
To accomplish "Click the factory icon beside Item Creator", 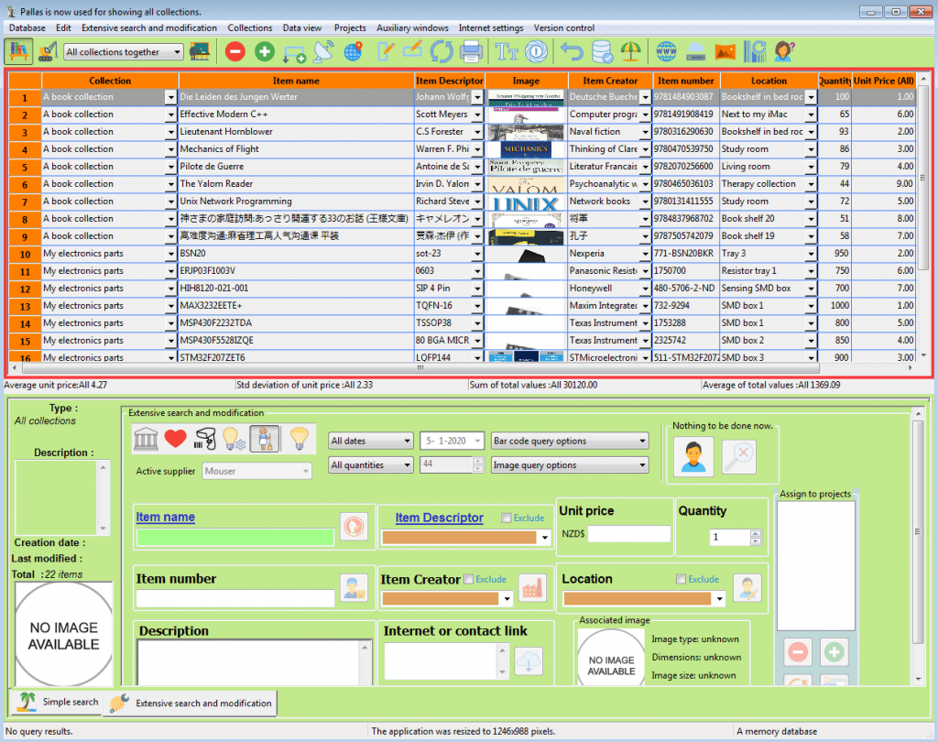I will (x=532, y=587).
